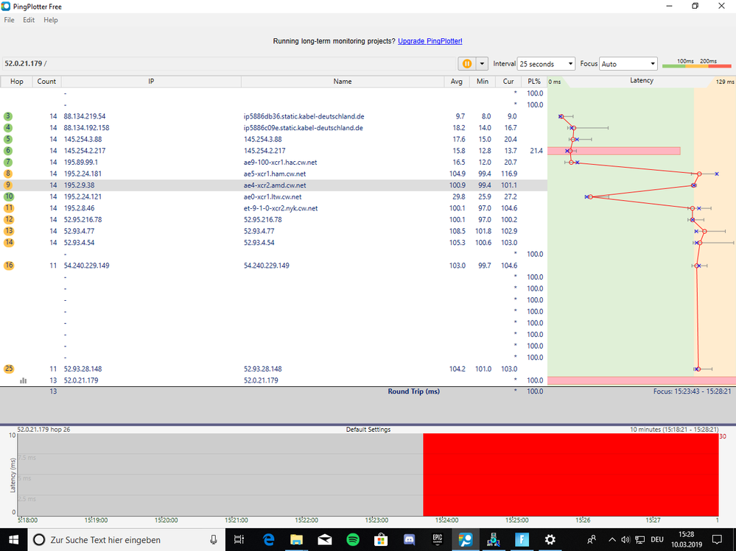Select hop 11 yellow circle icon
Image resolution: width=736 pixels, height=551 pixels.
(x=8, y=208)
